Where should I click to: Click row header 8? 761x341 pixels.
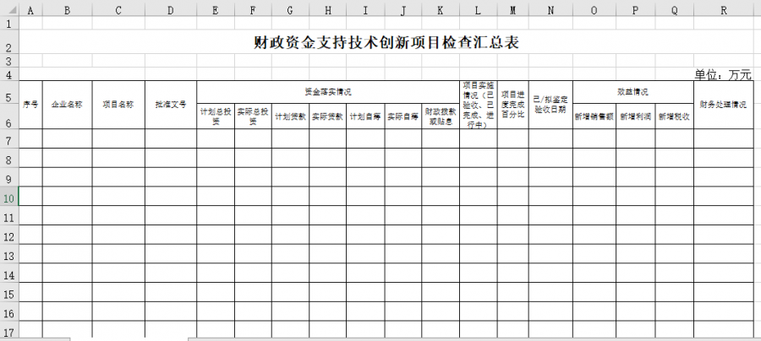tap(9, 158)
